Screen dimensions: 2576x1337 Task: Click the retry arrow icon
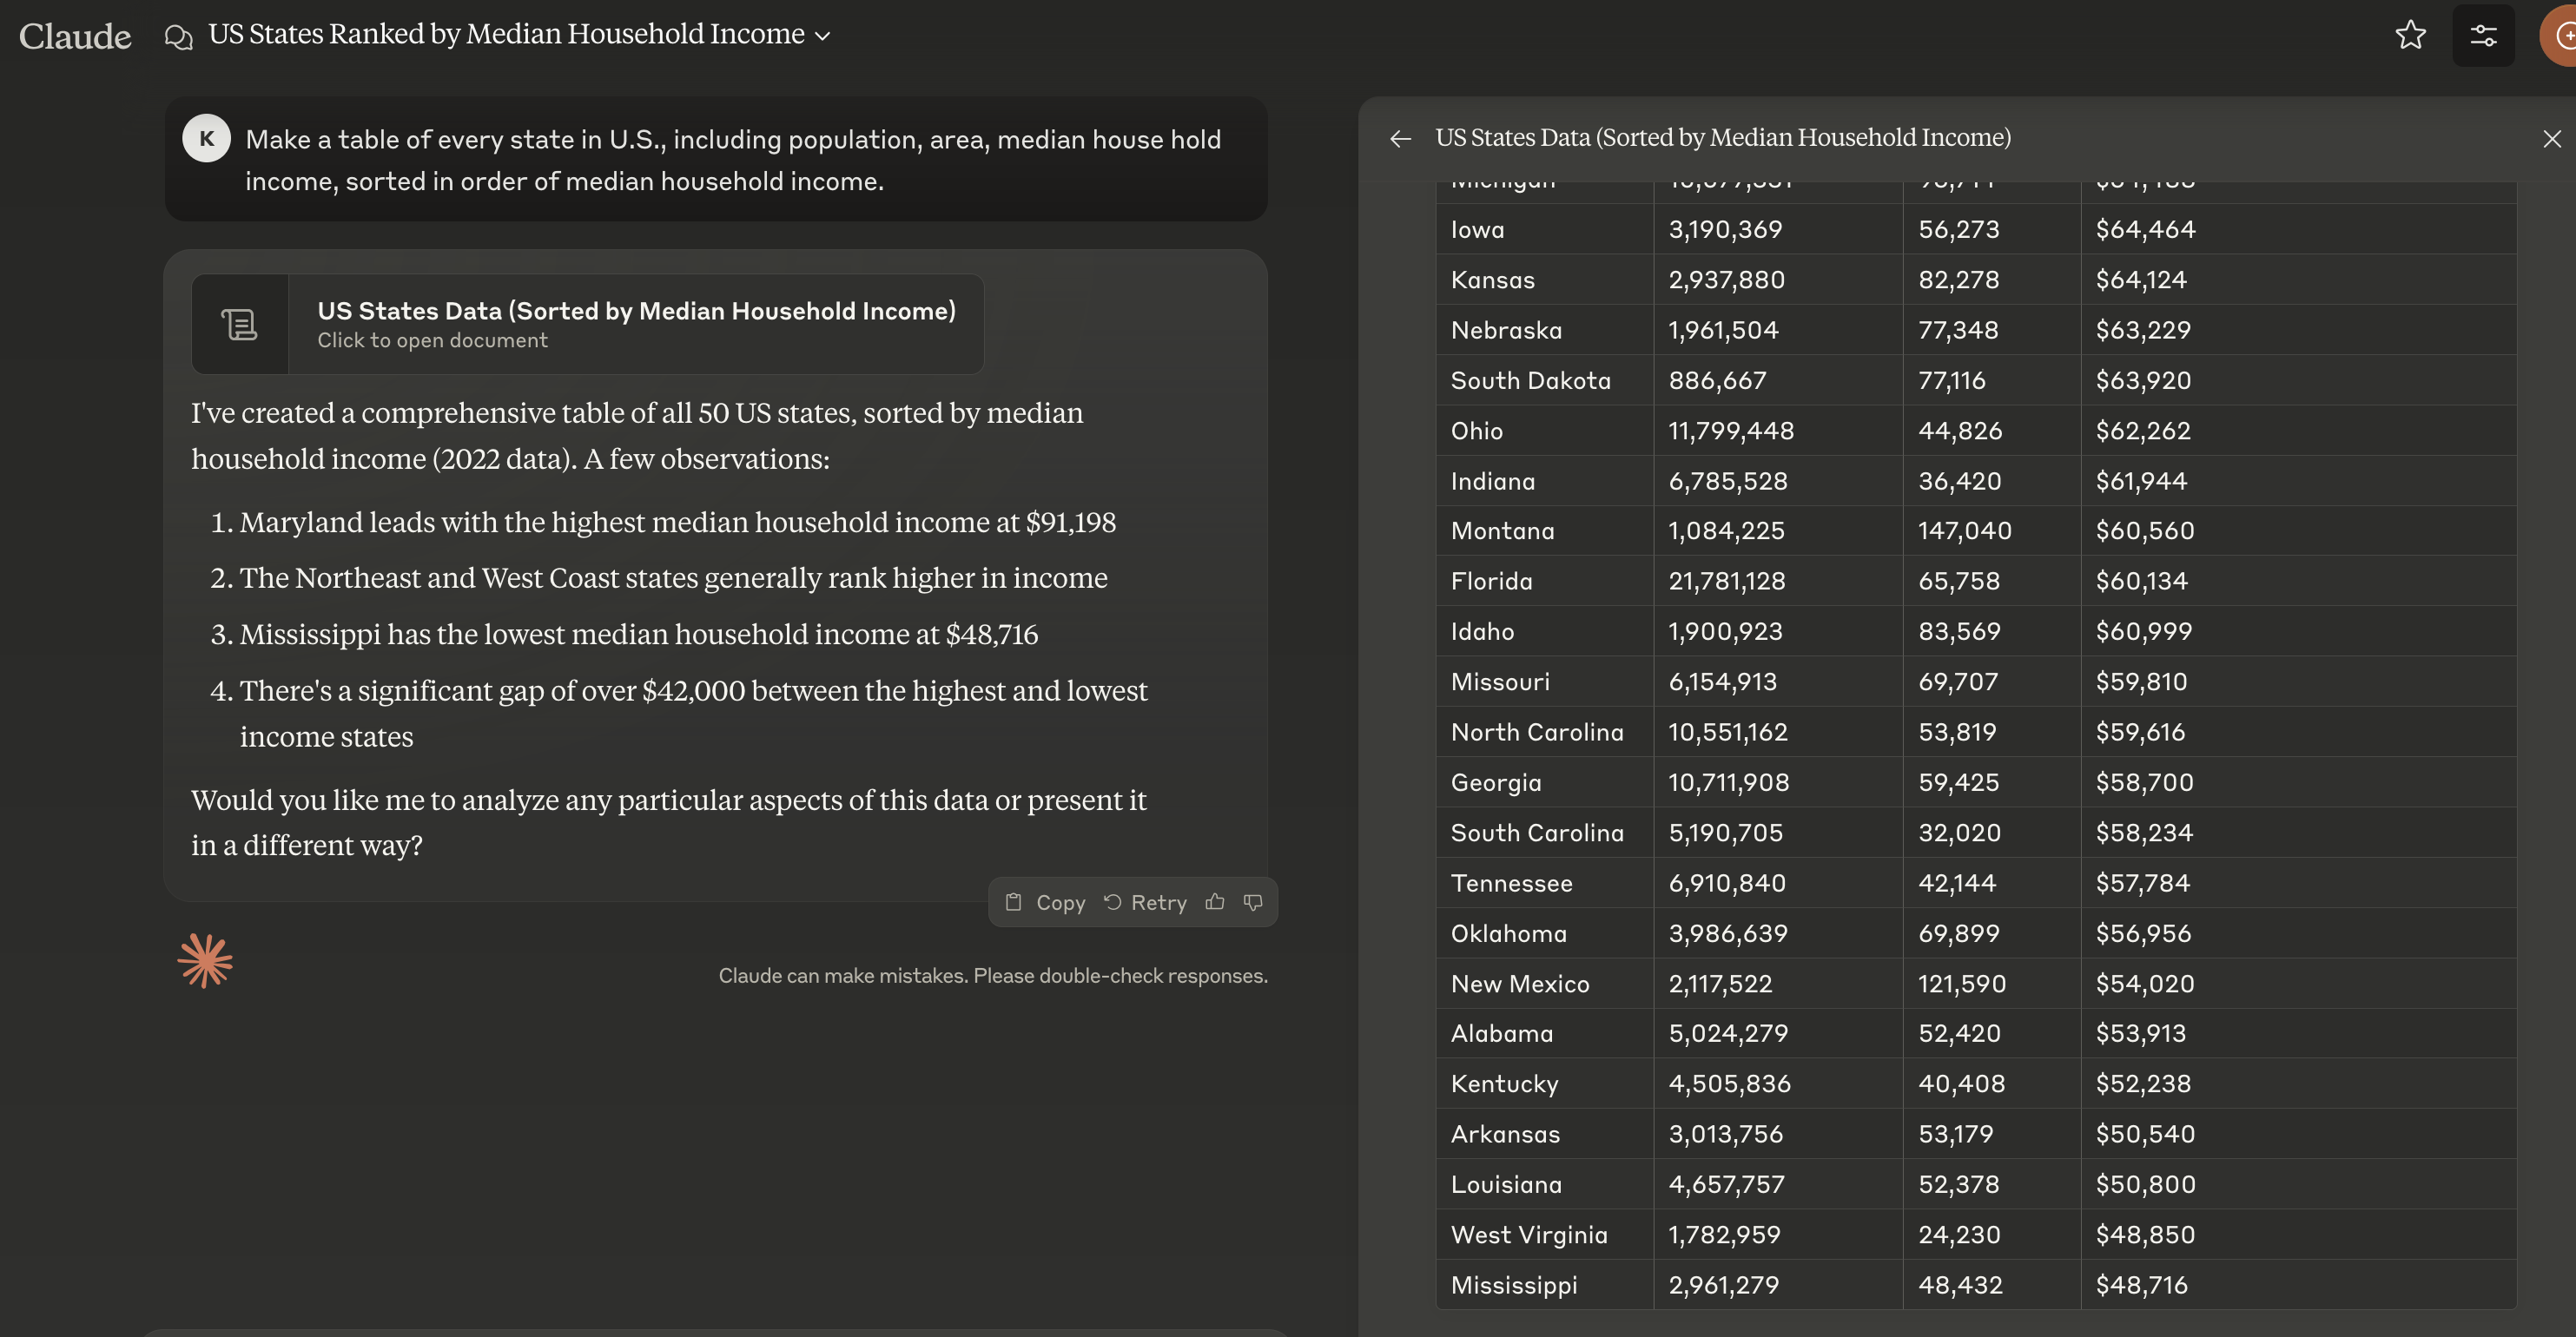click(1112, 901)
